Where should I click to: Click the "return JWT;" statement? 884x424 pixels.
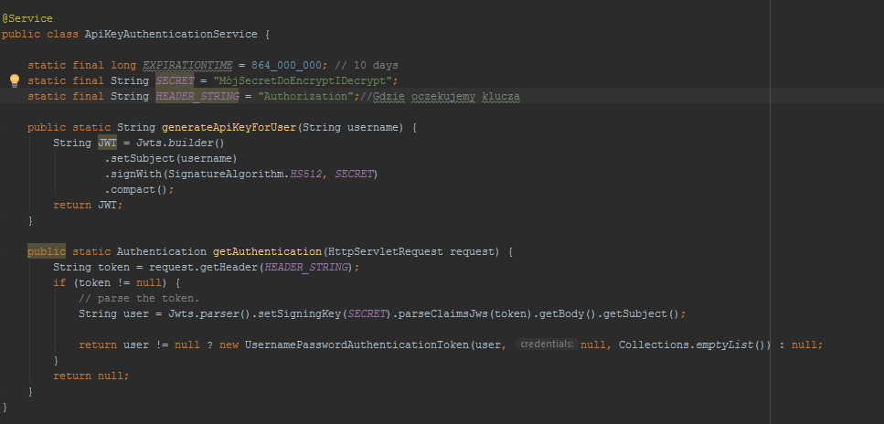click(88, 206)
